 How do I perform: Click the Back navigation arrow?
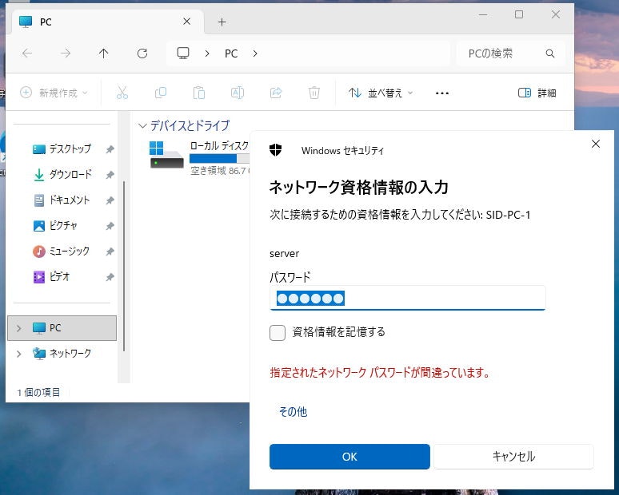tap(27, 53)
